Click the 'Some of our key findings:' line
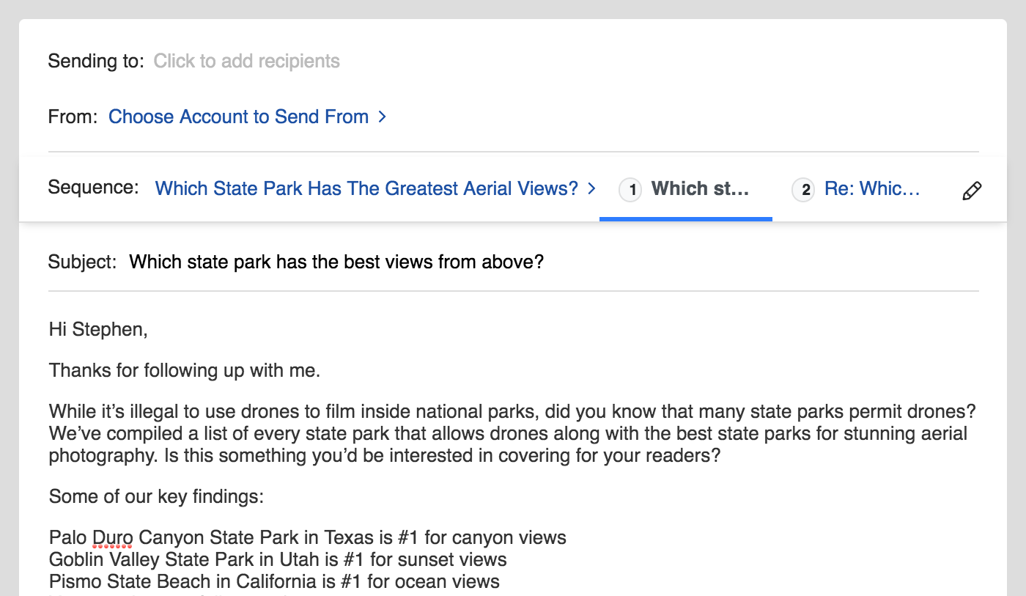Image resolution: width=1026 pixels, height=596 pixels. coord(156,497)
